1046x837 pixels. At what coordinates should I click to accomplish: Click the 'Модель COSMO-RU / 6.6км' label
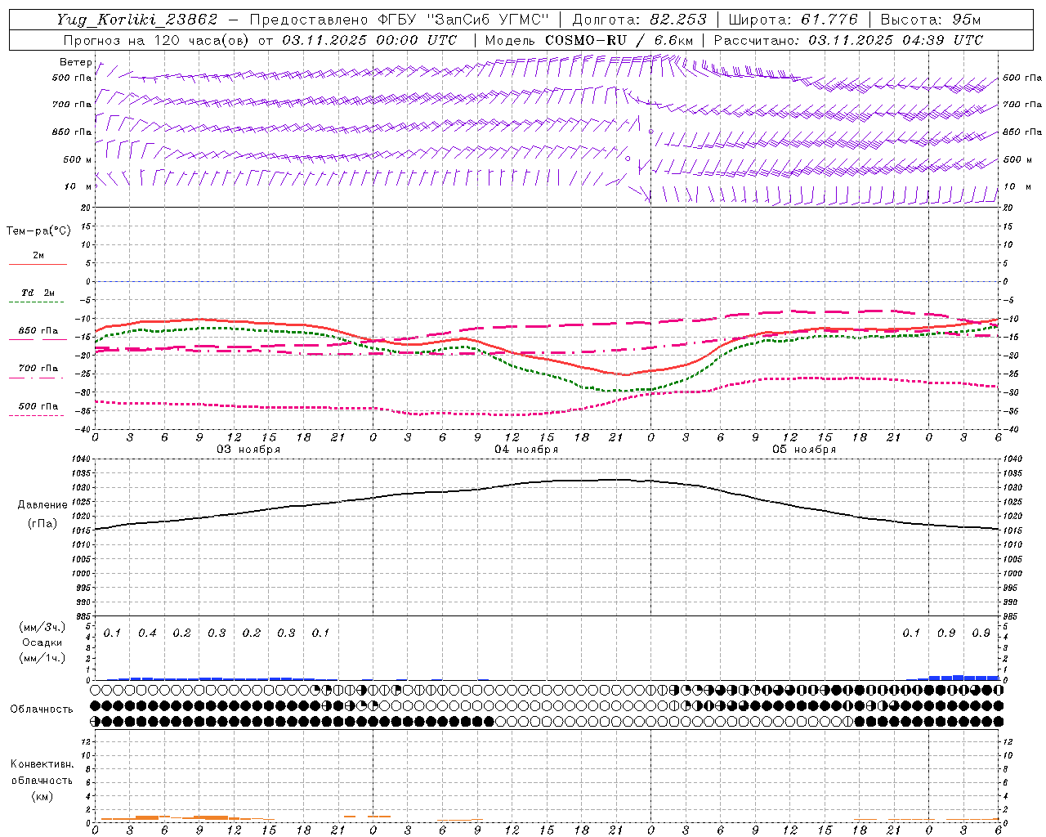tap(588, 40)
